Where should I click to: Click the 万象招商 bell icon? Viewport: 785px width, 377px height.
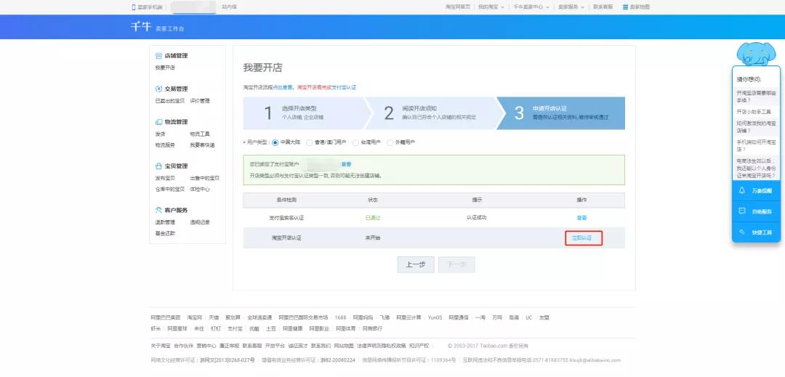[x=742, y=190]
